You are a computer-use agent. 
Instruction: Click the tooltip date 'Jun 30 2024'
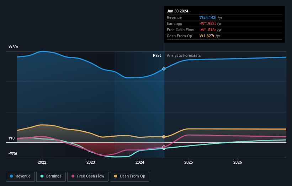click(x=177, y=11)
